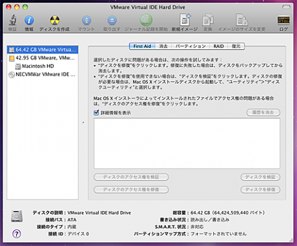Click the Verify (検証) microscope icon

pyautogui.click(x=12, y=20)
